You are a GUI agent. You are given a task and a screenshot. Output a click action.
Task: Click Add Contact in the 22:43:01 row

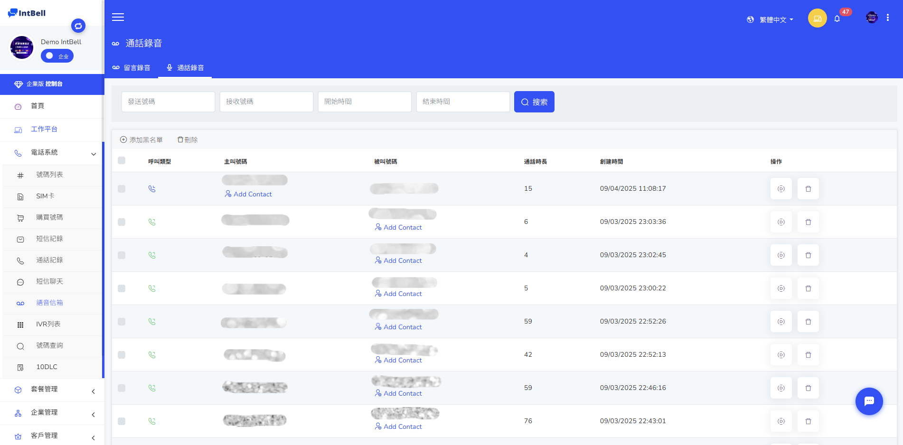398,426
